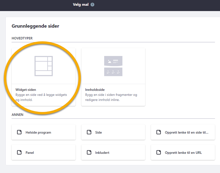Click the page icon on the Side card
Image resolution: width=220 pixels, height=173 pixels.
point(89,132)
